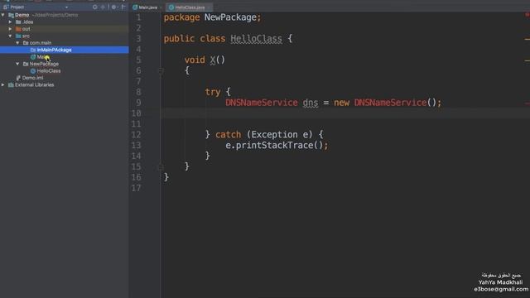The height and width of the screenshot is (298, 530).
Task: Click the yellow warning stripe for line 3
Action: pyautogui.click(x=528, y=39)
